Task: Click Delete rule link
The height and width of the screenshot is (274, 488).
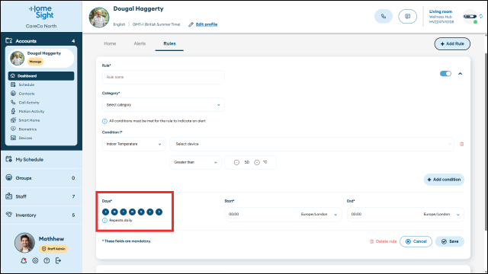Action: [383, 241]
